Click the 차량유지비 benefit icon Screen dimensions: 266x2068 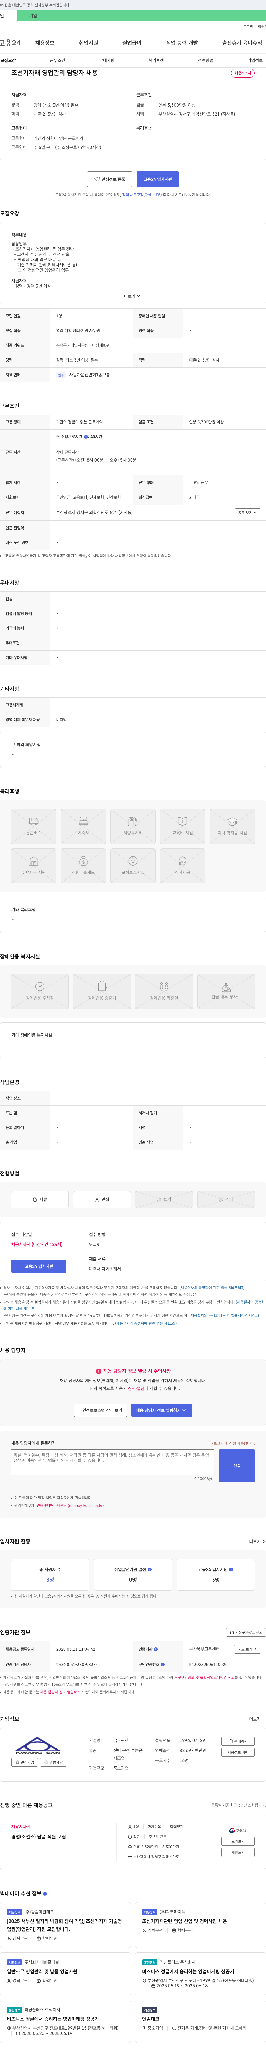click(x=133, y=821)
